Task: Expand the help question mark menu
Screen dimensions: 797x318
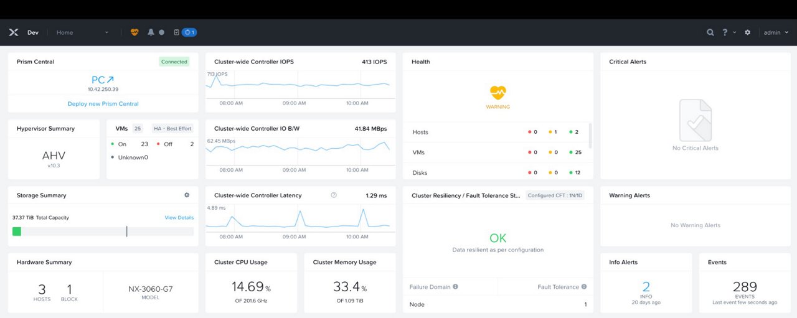Action: pyautogui.click(x=729, y=32)
